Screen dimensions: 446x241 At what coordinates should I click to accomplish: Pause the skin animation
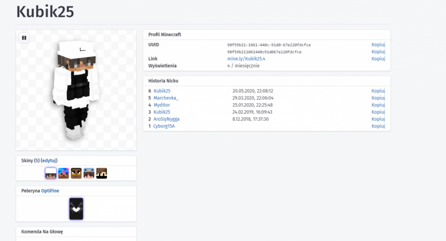click(24, 38)
